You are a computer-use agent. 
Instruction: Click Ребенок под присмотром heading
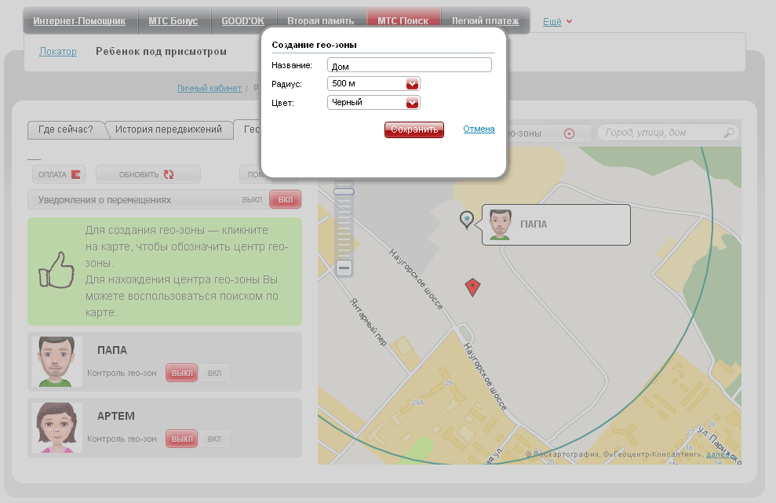pyautogui.click(x=162, y=52)
